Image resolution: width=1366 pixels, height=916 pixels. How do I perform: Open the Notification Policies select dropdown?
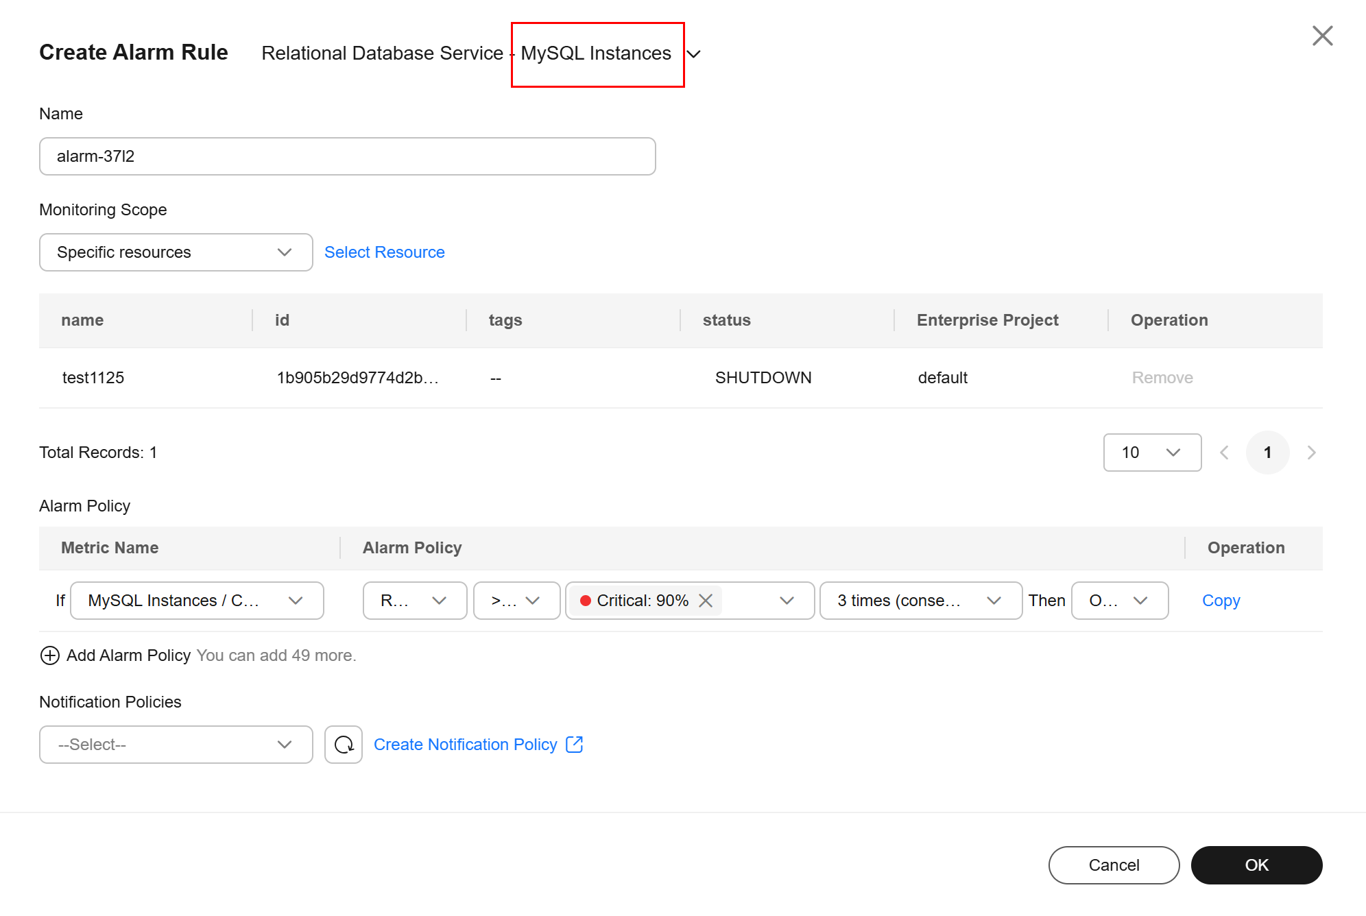point(176,745)
